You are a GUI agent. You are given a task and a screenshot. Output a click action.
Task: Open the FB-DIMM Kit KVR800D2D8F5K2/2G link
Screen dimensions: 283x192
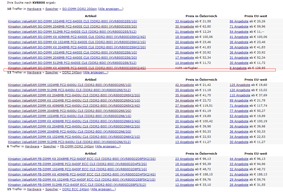click(82, 159)
